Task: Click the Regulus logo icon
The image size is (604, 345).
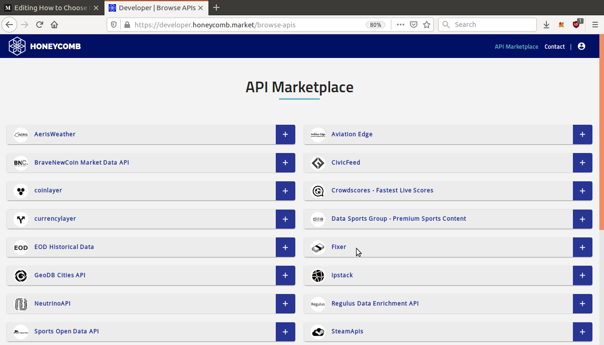Action: click(318, 304)
